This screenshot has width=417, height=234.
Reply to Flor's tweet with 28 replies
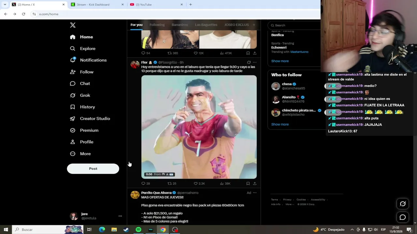(145, 183)
